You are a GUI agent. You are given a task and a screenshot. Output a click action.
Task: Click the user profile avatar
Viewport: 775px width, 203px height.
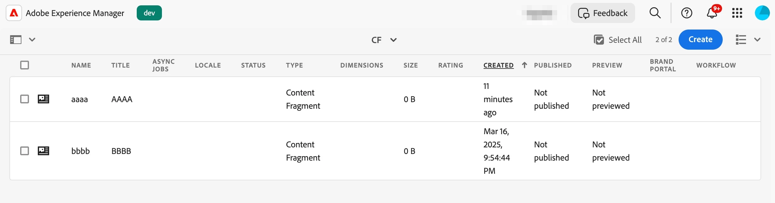(762, 13)
